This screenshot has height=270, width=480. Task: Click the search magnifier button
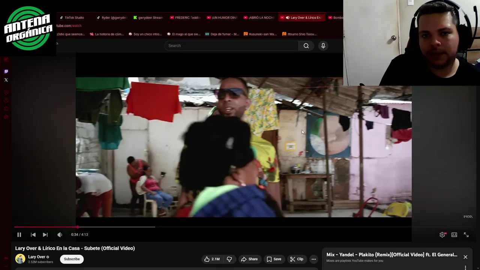coord(306,46)
